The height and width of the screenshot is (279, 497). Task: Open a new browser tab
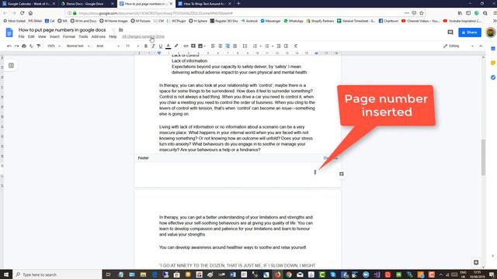tap(238, 4)
